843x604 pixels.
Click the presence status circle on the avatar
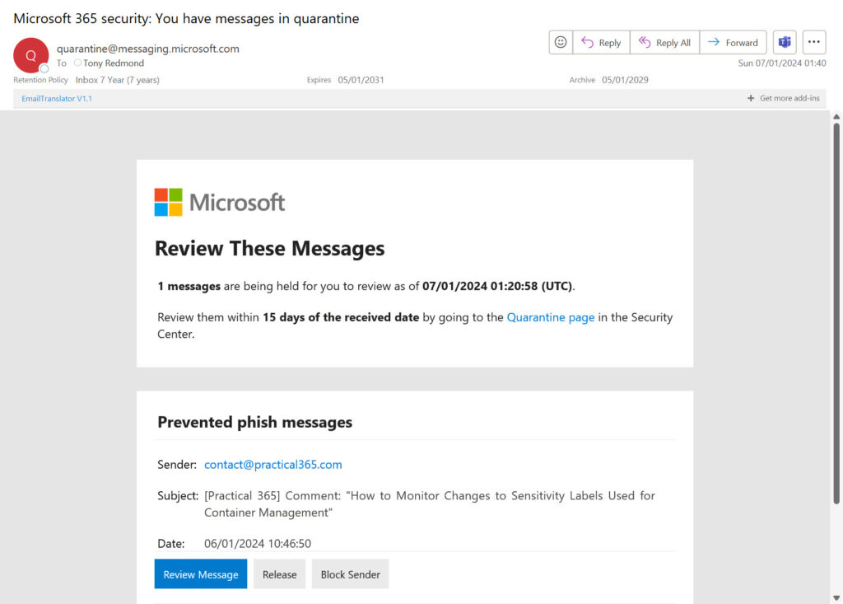point(44,69)
